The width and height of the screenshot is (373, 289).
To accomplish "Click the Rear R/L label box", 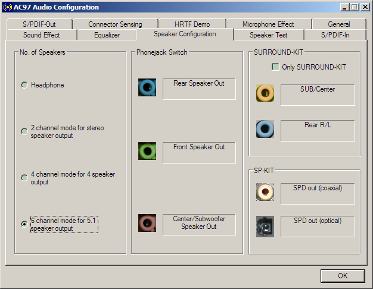I will 318,131.
